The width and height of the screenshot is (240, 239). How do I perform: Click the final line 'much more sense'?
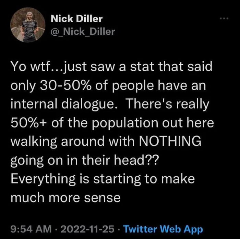[x=66, y=197]
